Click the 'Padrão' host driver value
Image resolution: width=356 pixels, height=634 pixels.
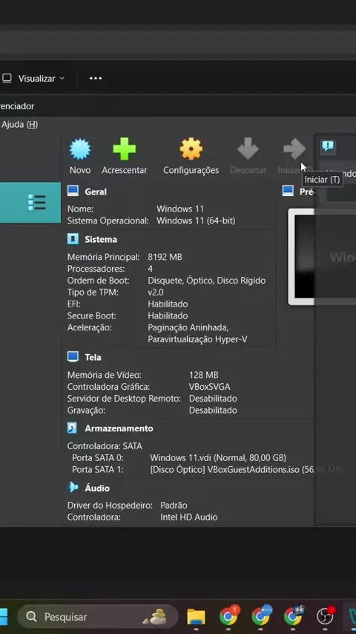pos(174,505)
